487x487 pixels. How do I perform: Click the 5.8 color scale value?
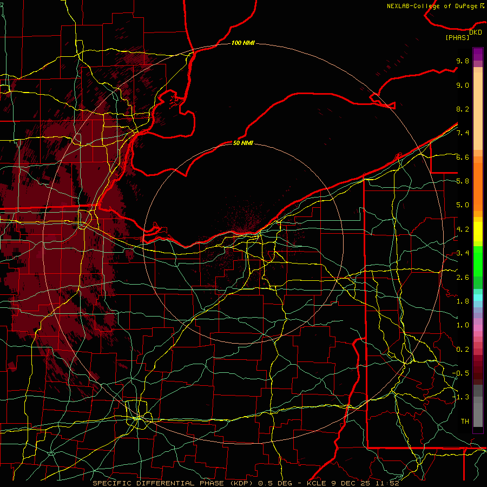[x=463, y=181]
